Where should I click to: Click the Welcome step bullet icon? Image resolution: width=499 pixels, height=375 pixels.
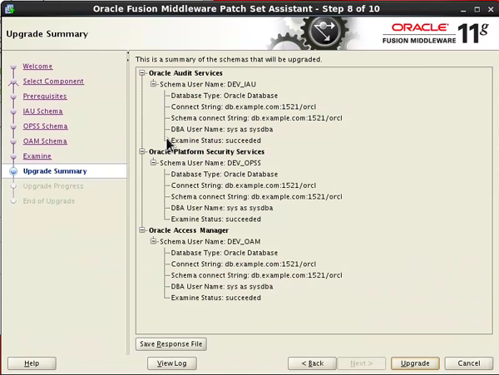point(13,67)
